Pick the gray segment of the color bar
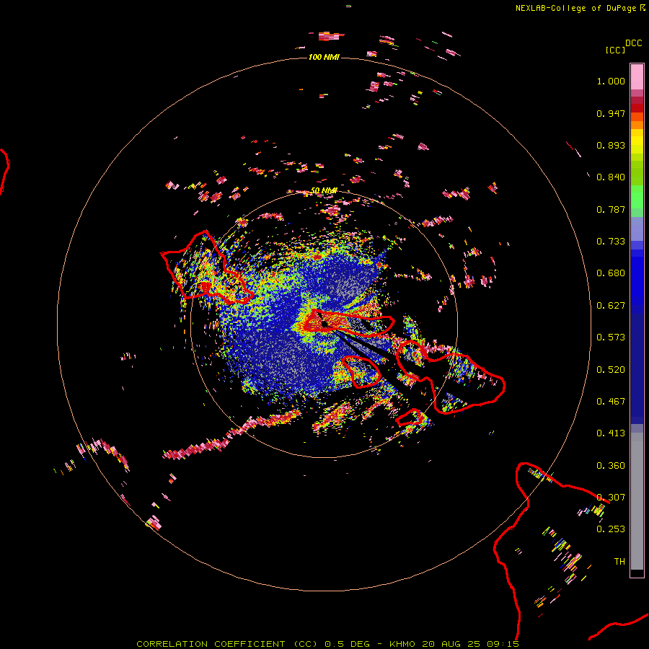Image resolution: width=649 pixels, height=649 pixels. pos(637,501)
